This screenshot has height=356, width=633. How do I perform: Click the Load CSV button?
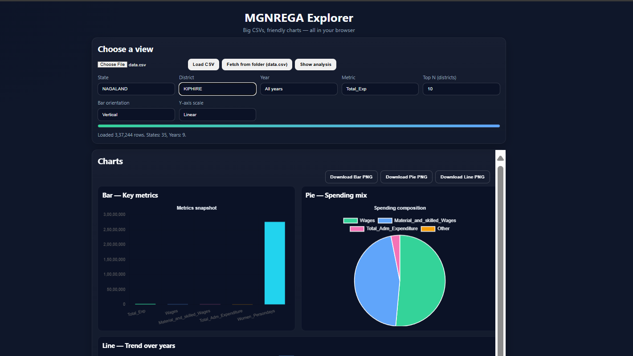point(203,64)
